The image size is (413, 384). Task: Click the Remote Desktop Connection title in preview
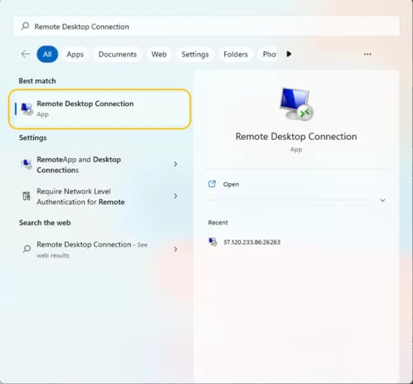pos(296,136)
